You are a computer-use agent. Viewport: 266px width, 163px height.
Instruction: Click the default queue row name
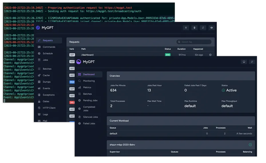point(113,133)
